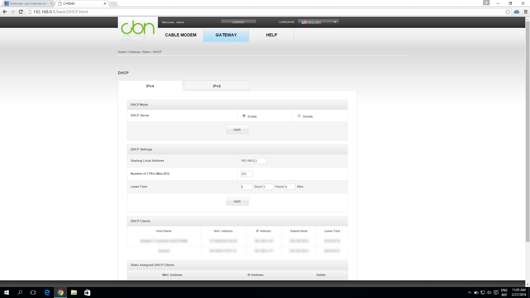Screen dimensions: 530x298
Task: Bookmark page with star icon
Action: [x=508, y=12]
